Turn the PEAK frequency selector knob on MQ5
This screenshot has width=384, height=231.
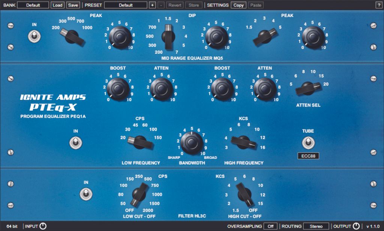[x=72, y=36]
